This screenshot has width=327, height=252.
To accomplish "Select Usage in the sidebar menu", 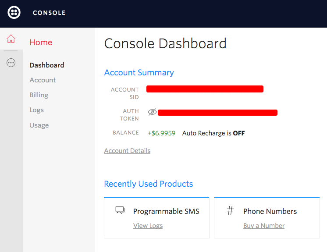I will pyautogui.click(x=39, y=125).
